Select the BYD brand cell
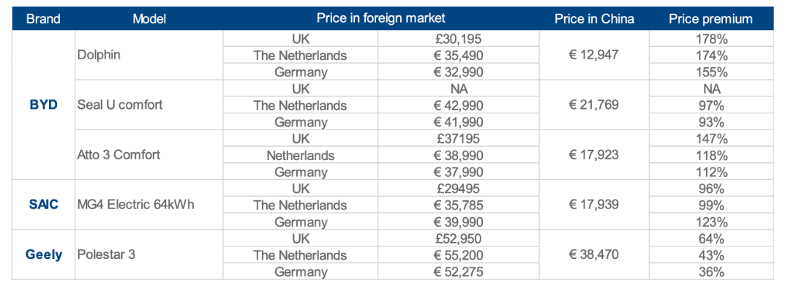 tap(43, 105)
